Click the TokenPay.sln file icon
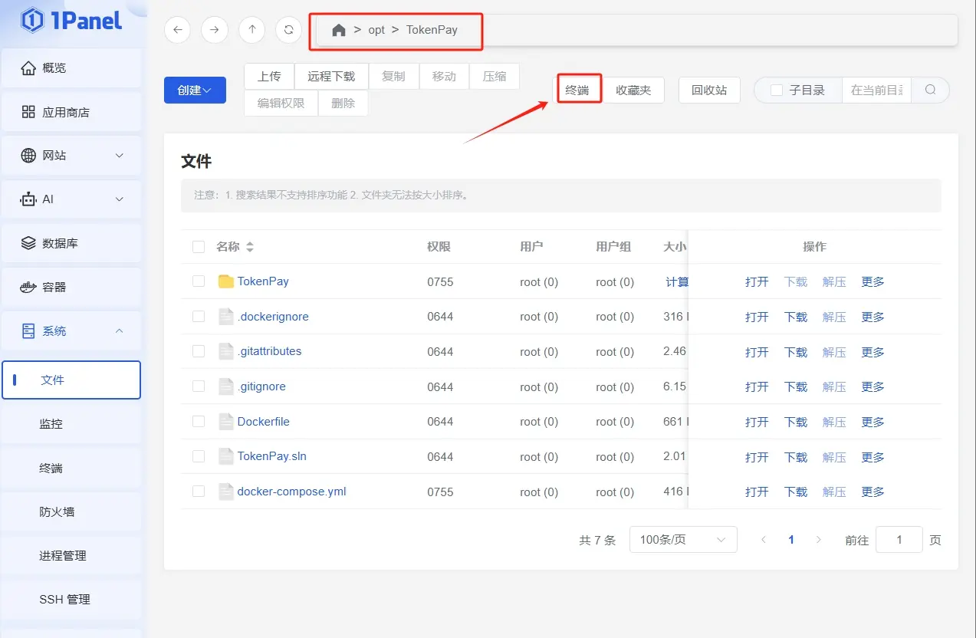Screen dimensions: 976x638 [225, 456]
